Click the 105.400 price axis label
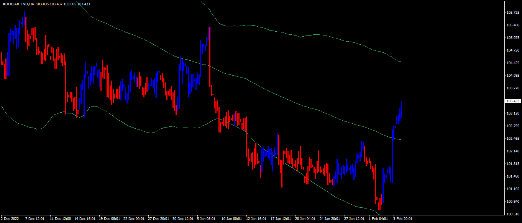 [x=513, y=25]
